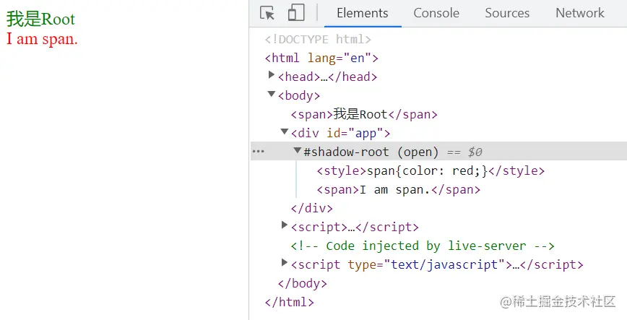Select the closing </html> tag
The height and width of the screenshot is (320, 627).
pyautogui.click(x=290, y=302)
